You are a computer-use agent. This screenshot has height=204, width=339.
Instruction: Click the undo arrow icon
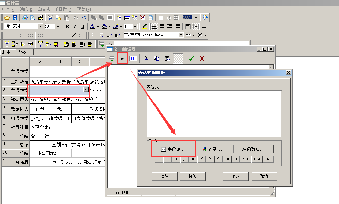84,17
